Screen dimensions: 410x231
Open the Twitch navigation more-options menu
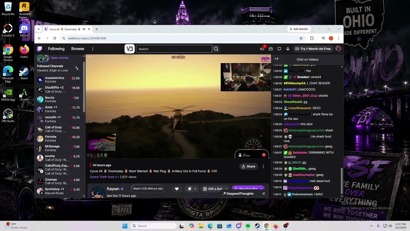pyautogui.click(x=93, y=49)
